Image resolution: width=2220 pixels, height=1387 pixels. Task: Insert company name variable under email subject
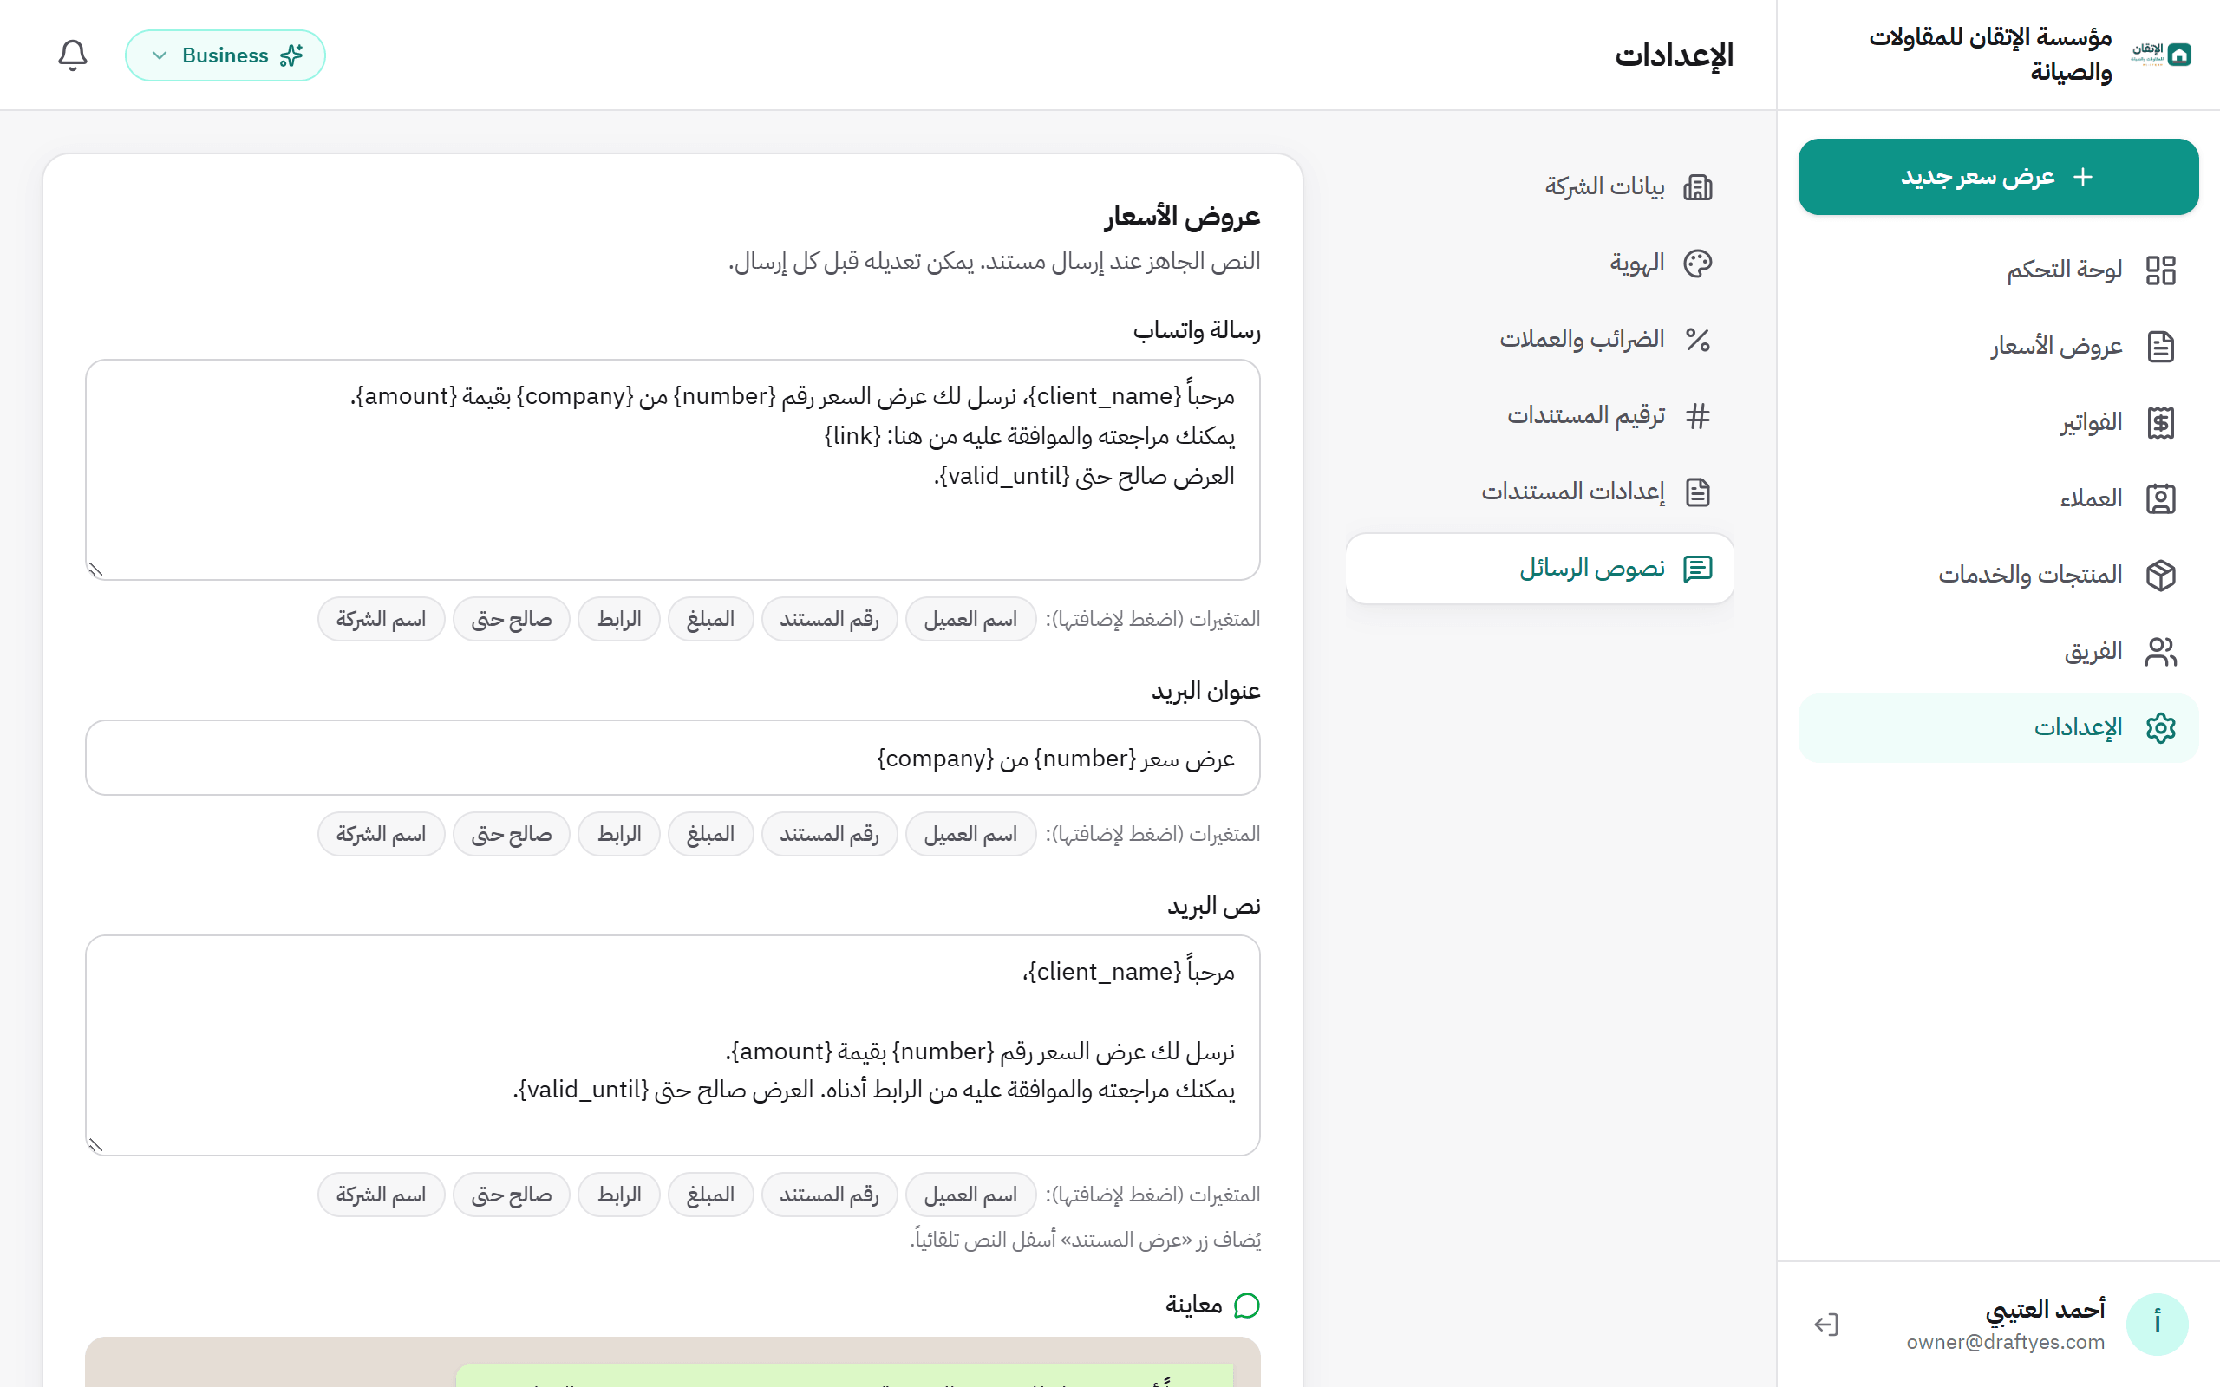click(x=381, y=834)
